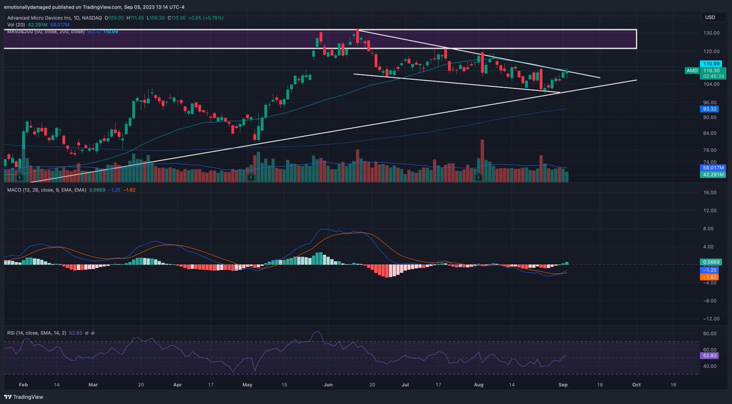
Task: Click the Mar label on the time axis
Action: pos(93,385)
